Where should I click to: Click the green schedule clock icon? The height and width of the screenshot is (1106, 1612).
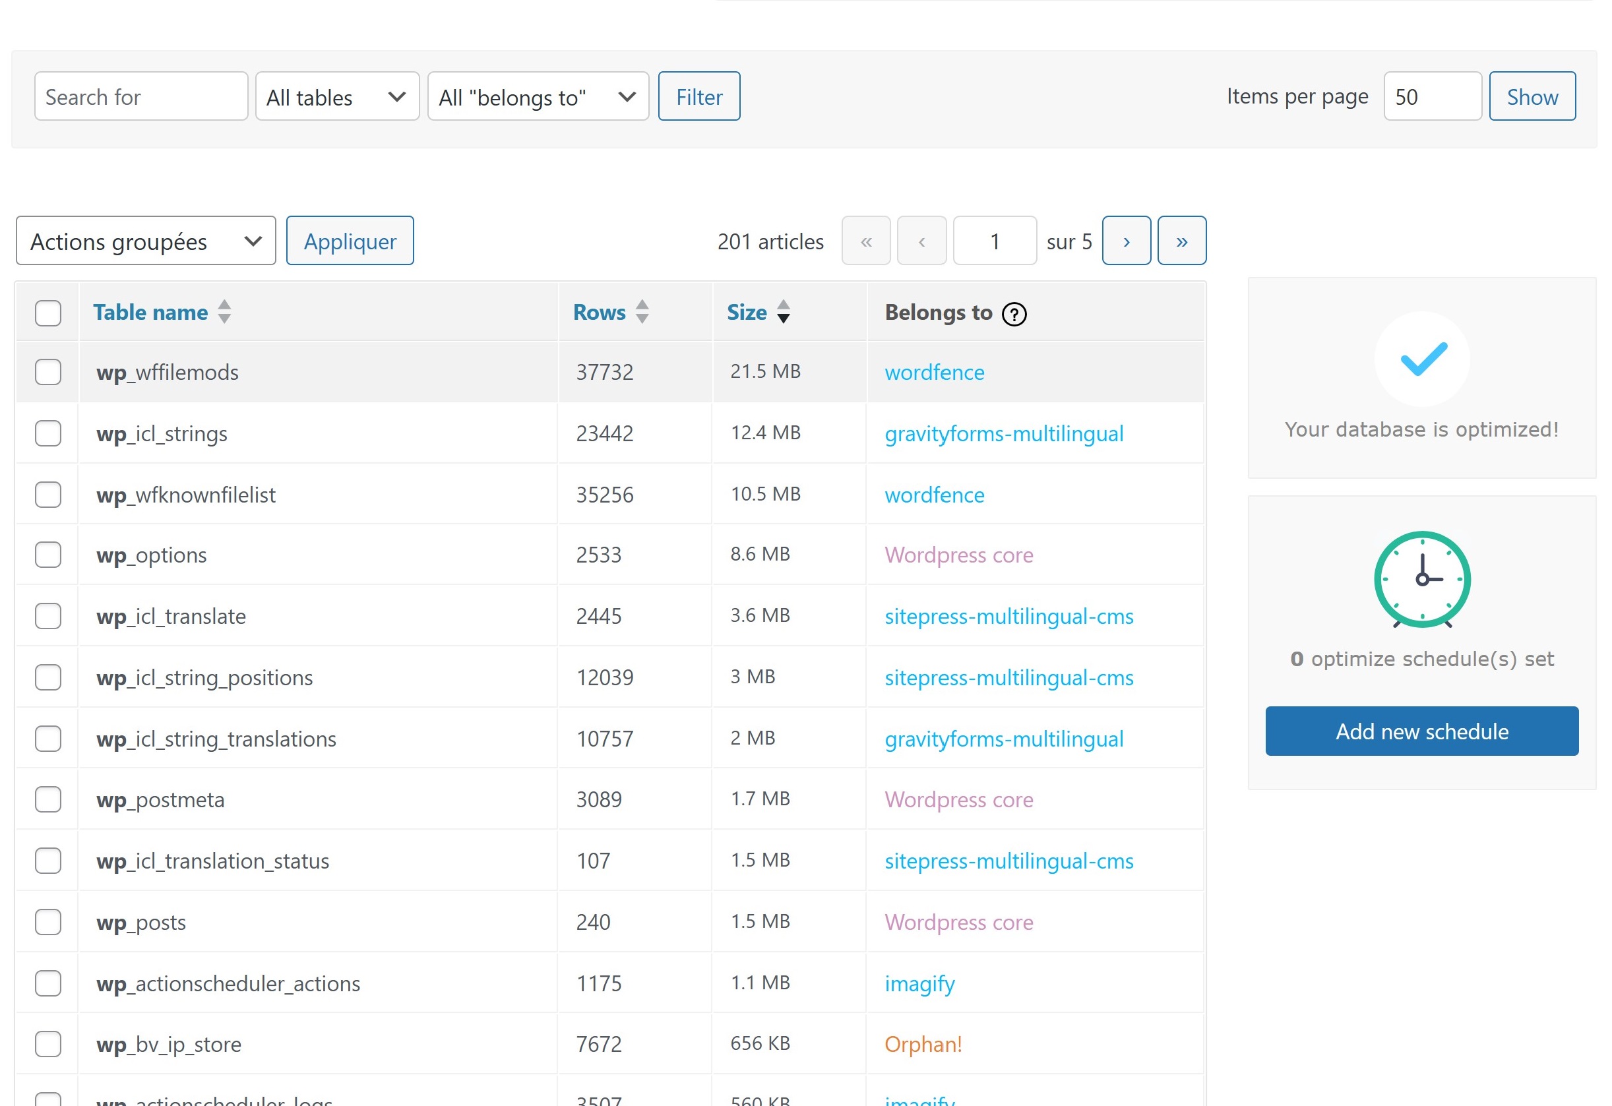click(x=1421, y=579)
